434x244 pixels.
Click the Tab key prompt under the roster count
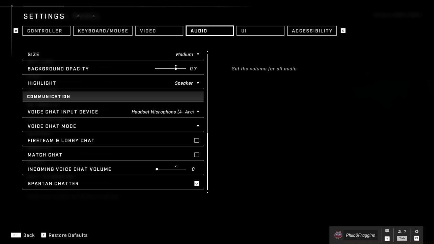[402, 238]
